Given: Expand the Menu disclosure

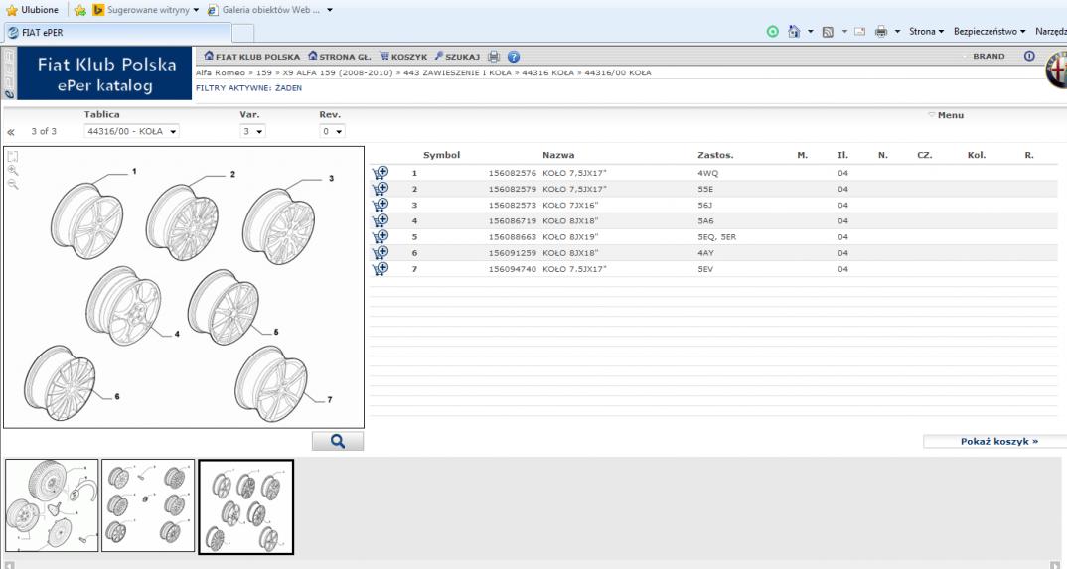Looking at the screenshot, I should (946, 115).
